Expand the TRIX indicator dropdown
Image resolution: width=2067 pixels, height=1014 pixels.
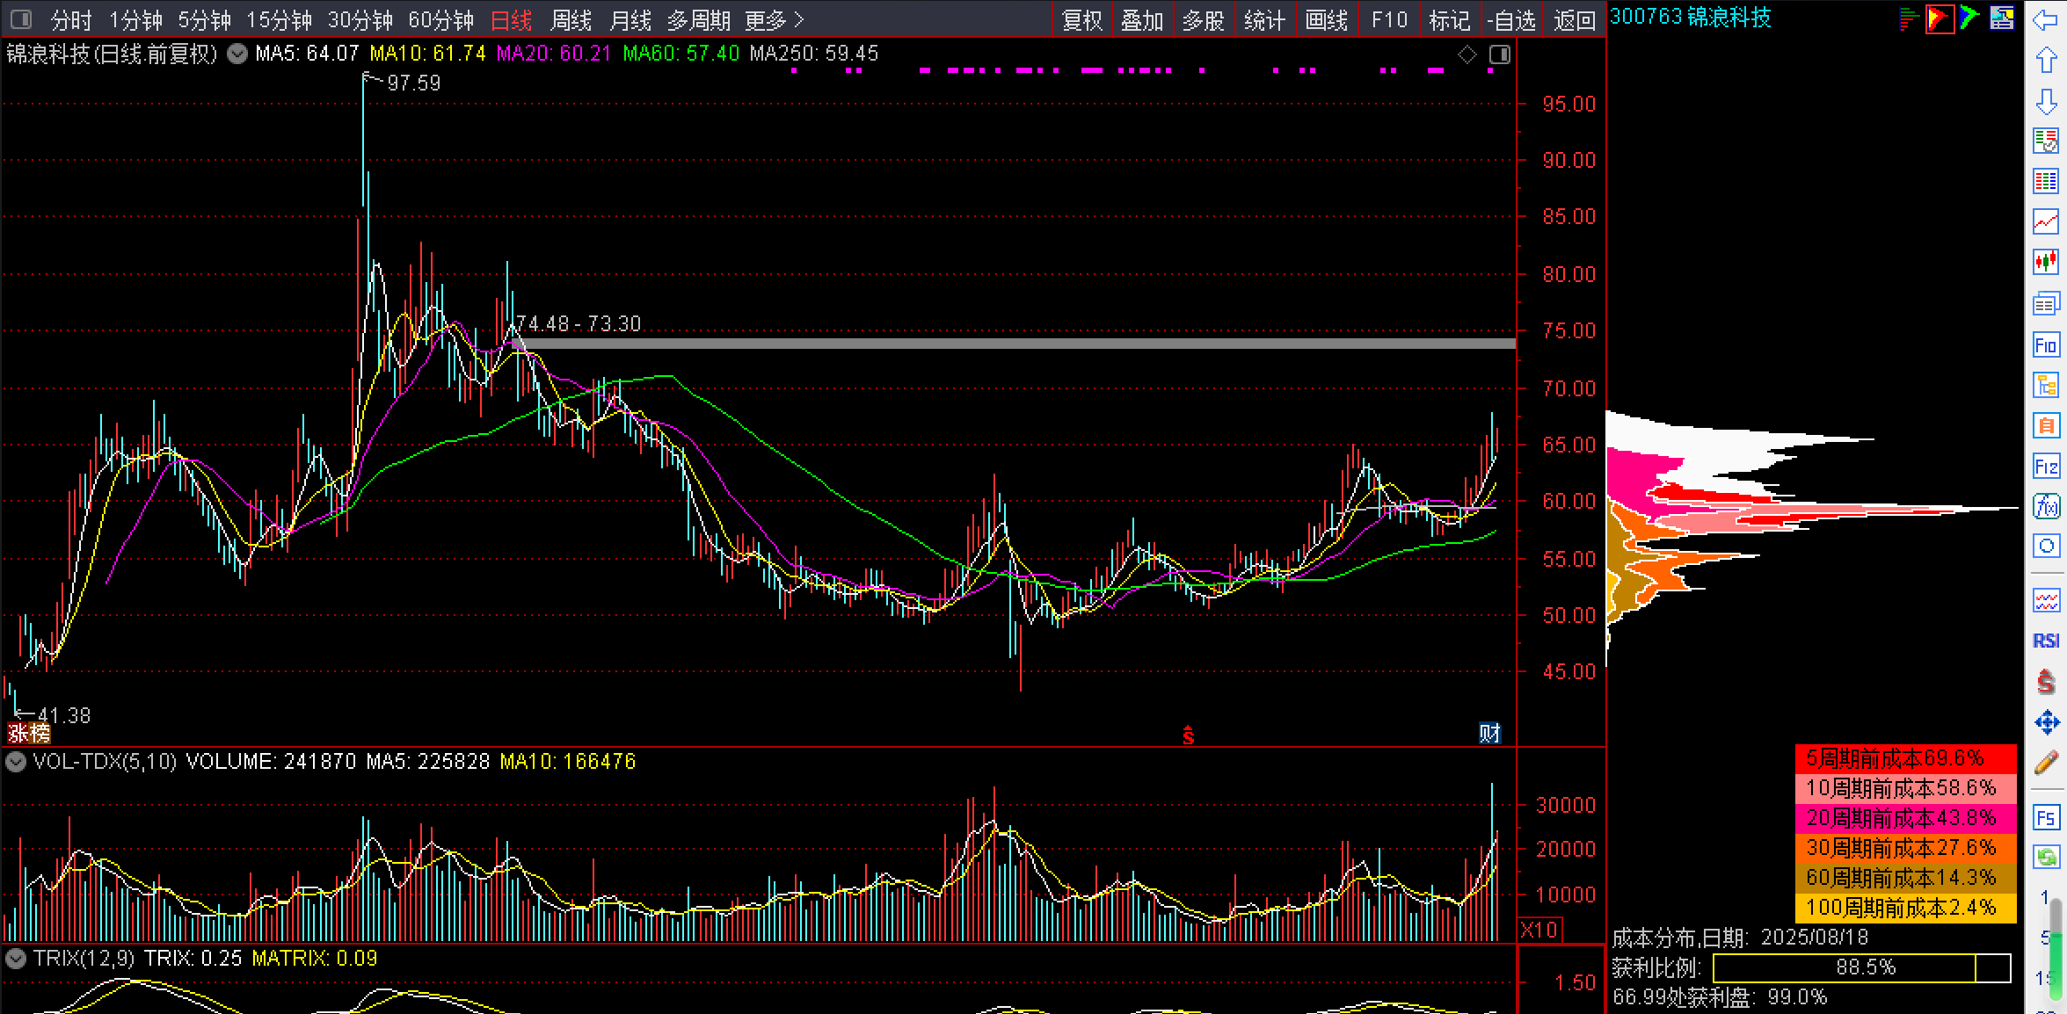(16, 958)
